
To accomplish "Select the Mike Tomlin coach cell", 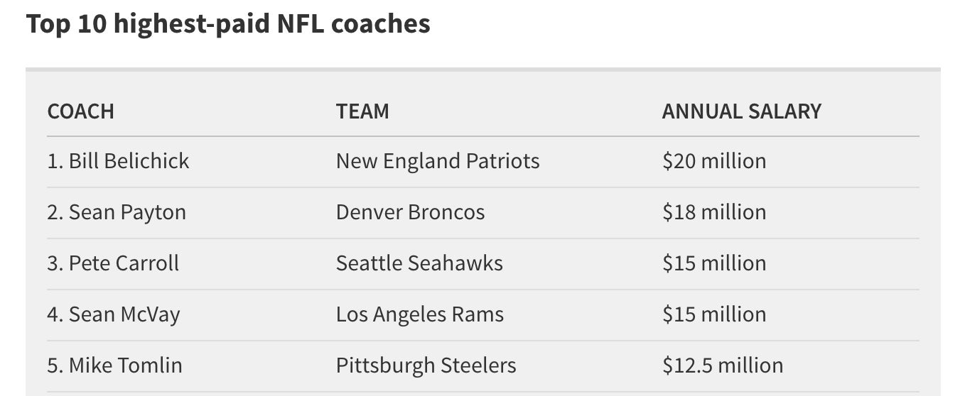I will (x=114, y=365).
